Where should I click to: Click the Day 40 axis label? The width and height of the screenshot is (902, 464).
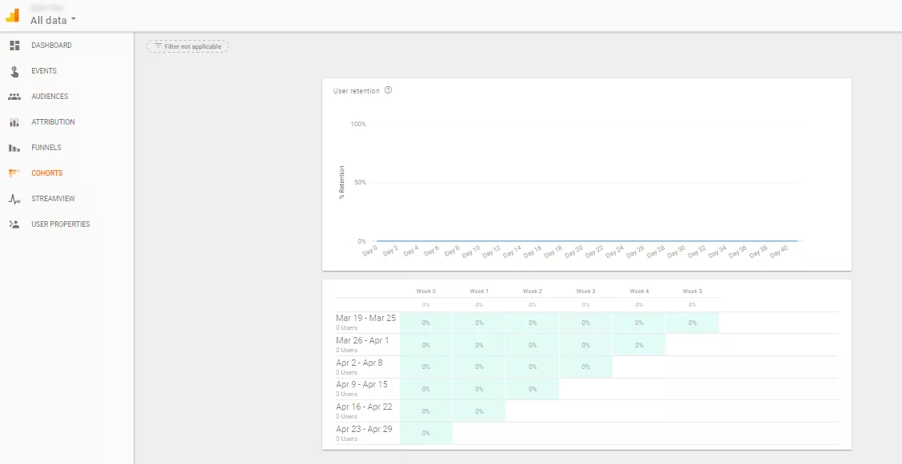point(779,252)
